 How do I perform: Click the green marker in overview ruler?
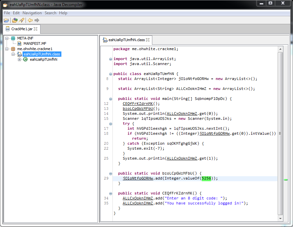286,180
